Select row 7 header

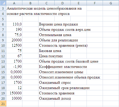3,30
